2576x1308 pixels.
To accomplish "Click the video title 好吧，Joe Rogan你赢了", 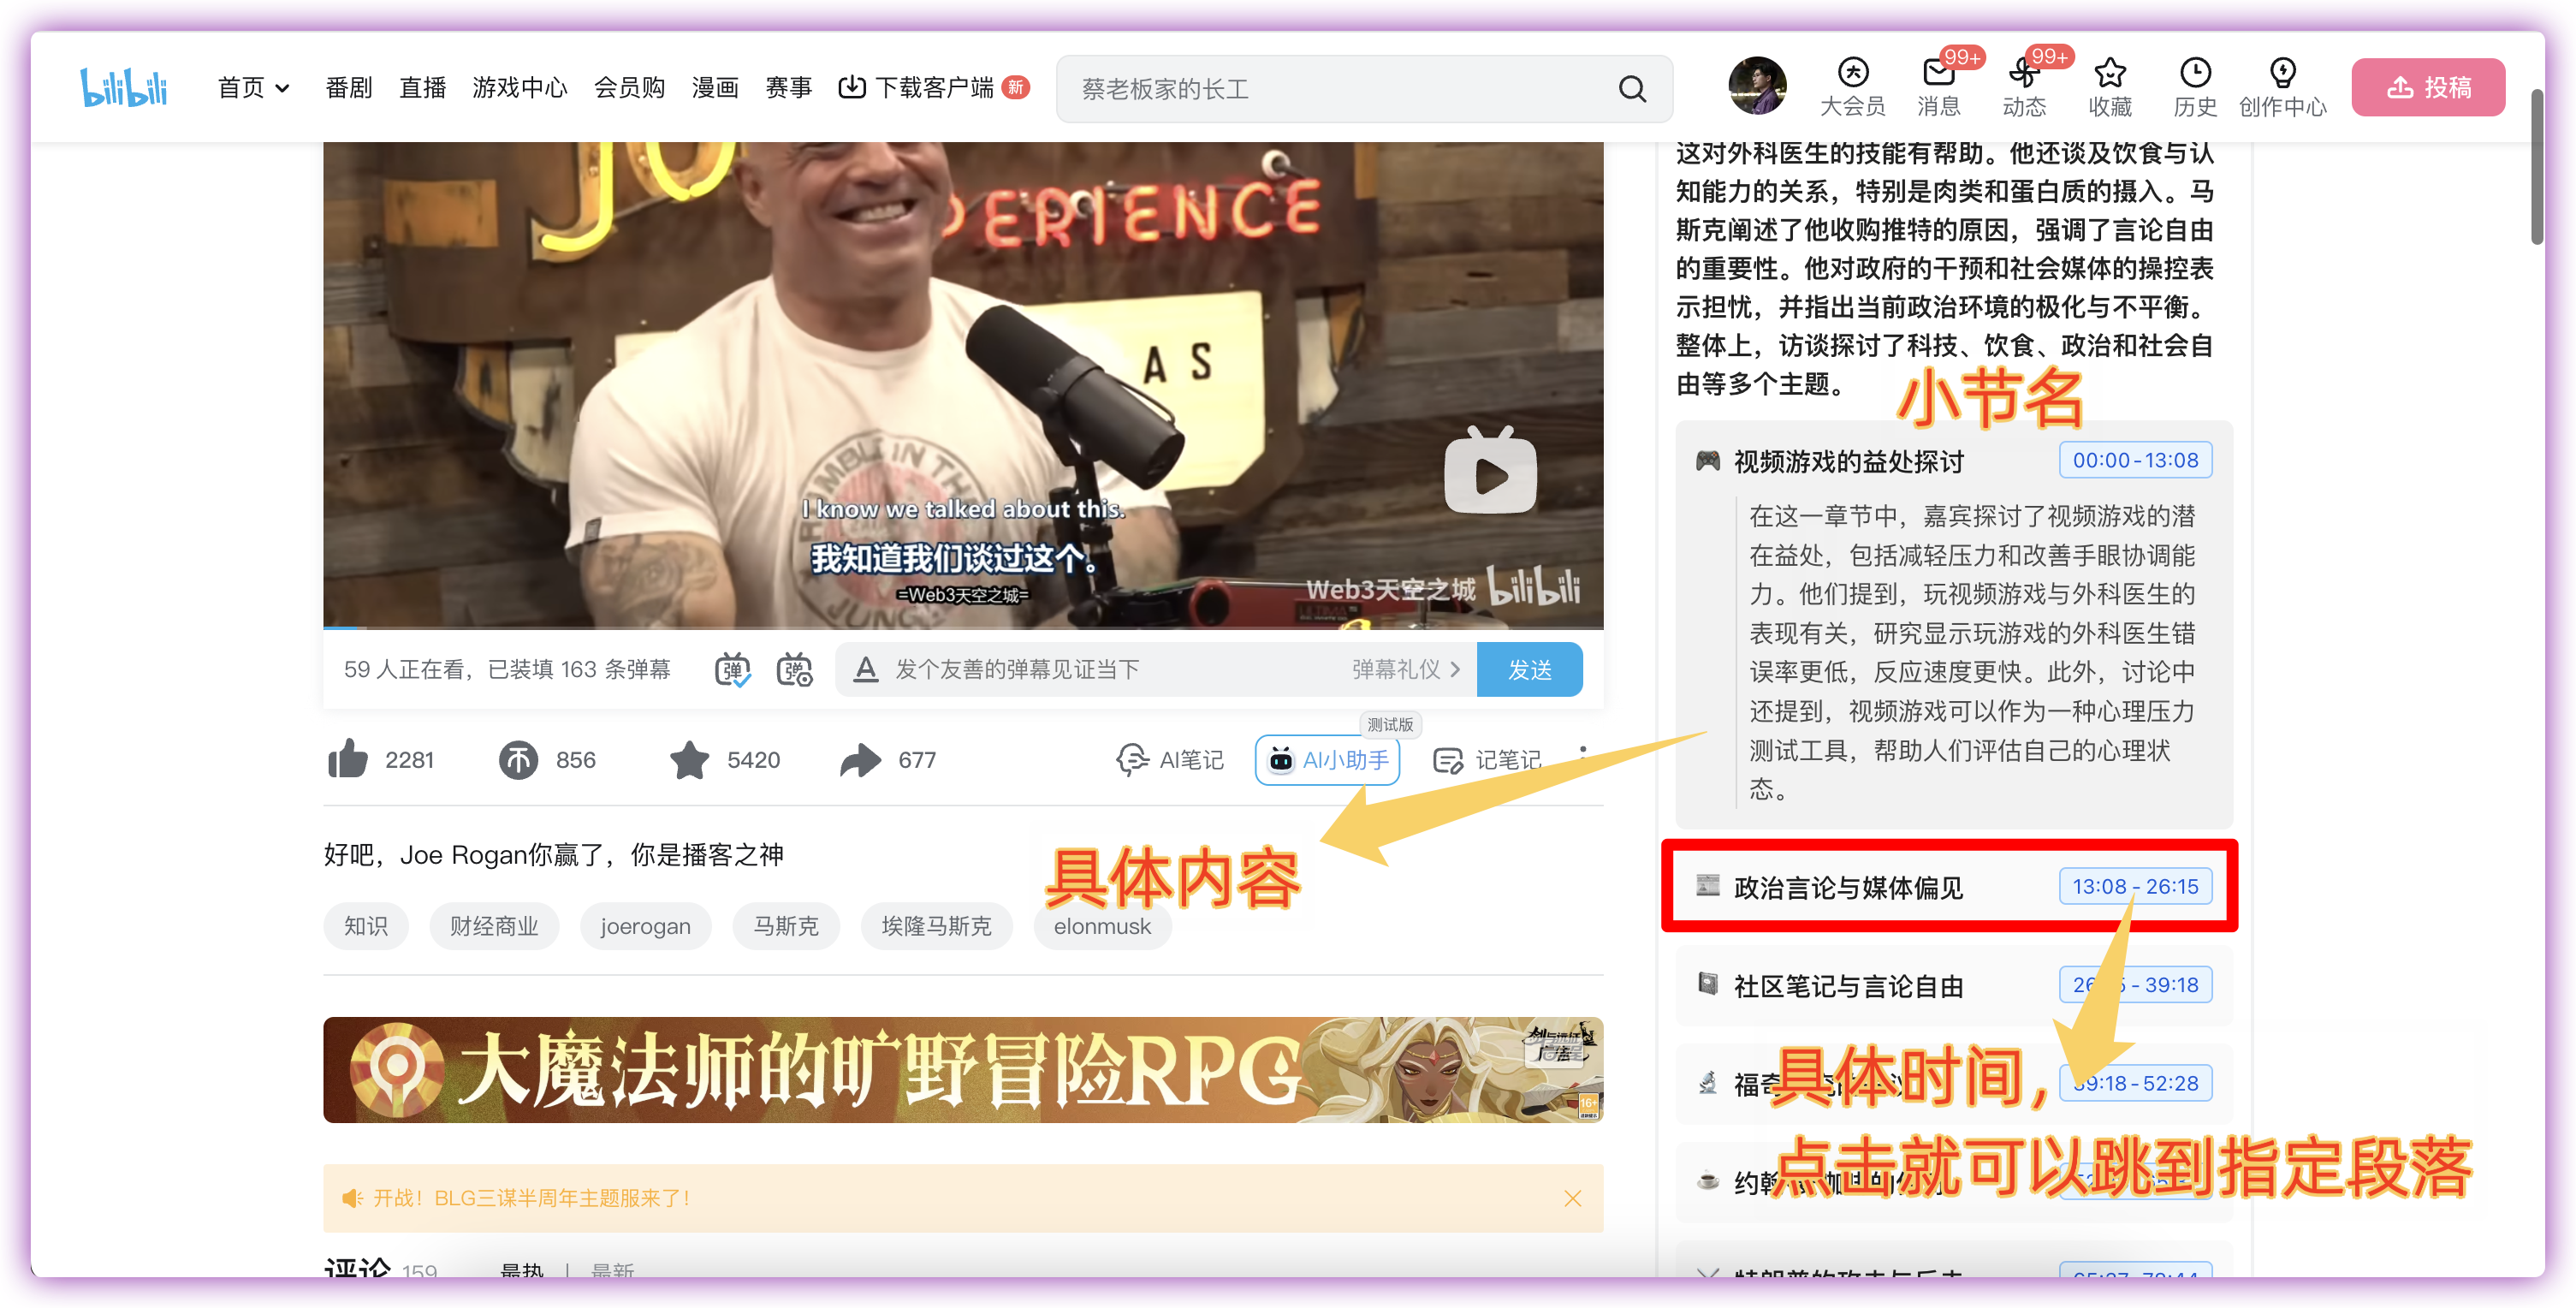I will pyautogui.click(x=554, y=854).
